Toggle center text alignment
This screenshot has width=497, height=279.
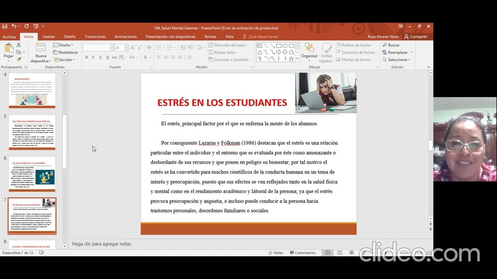pos(166,57)
